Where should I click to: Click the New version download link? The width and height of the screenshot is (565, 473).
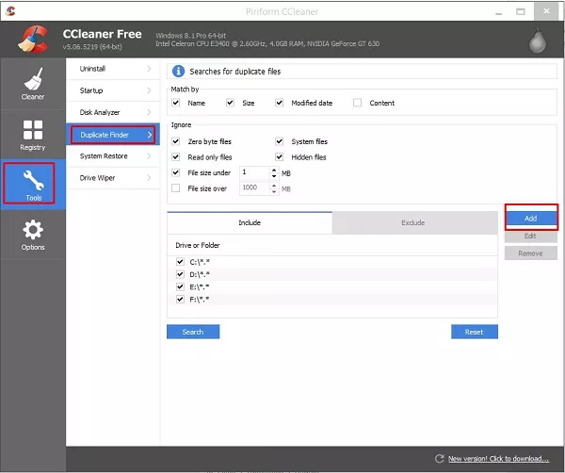[x=498, y=459]
